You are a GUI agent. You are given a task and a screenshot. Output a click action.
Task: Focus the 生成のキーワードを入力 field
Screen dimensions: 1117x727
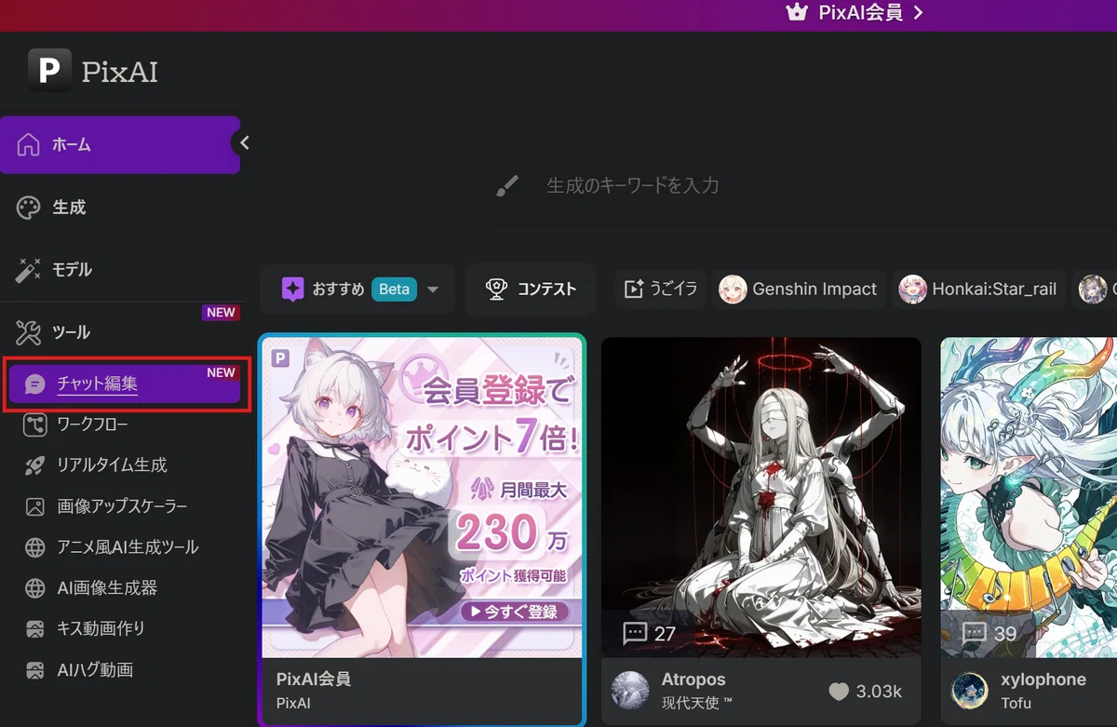coord(633,185)
